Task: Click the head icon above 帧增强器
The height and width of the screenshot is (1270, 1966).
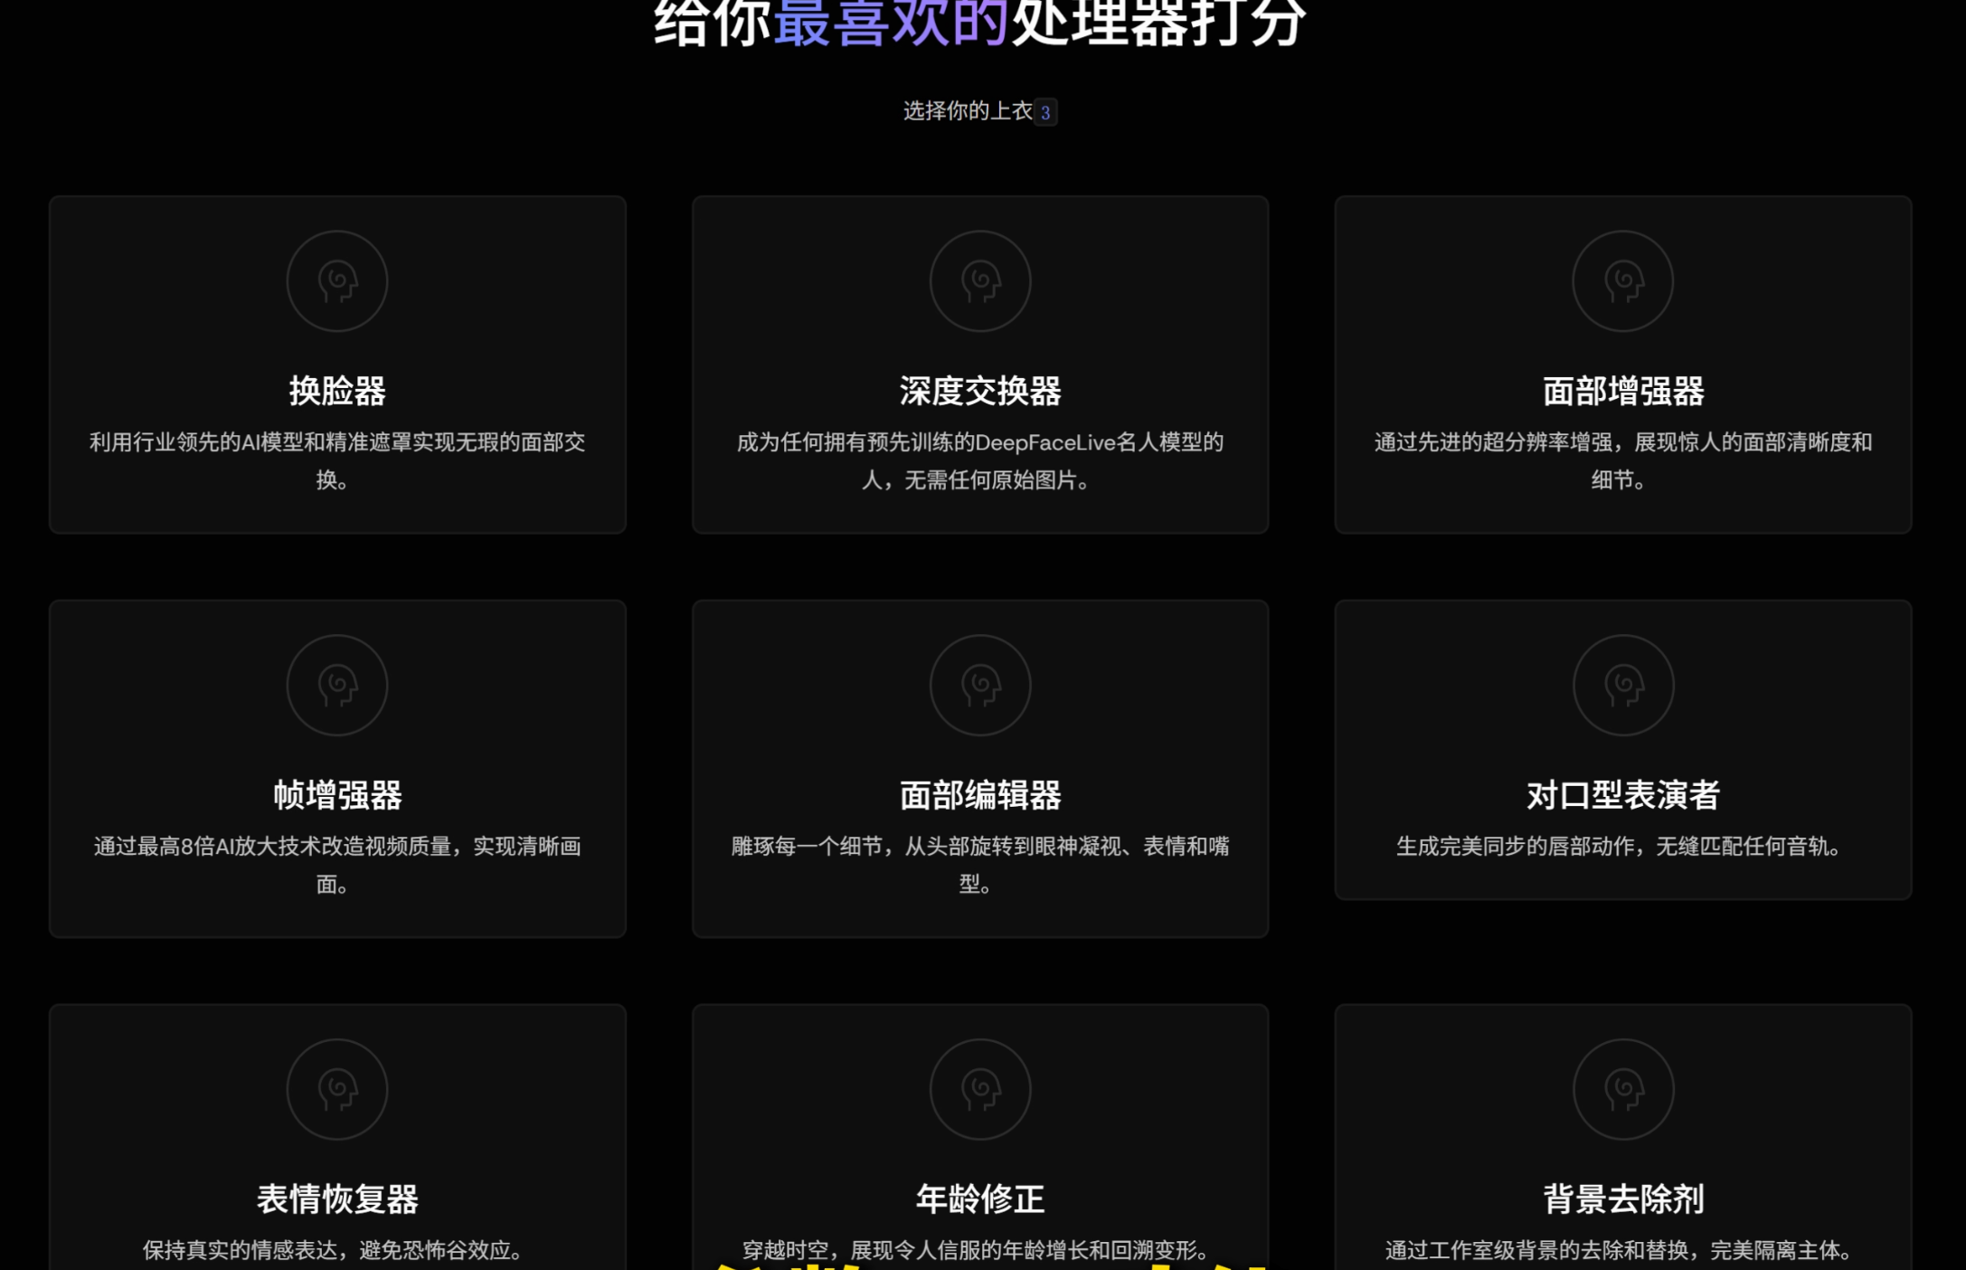Action: [x=337, y=686]
